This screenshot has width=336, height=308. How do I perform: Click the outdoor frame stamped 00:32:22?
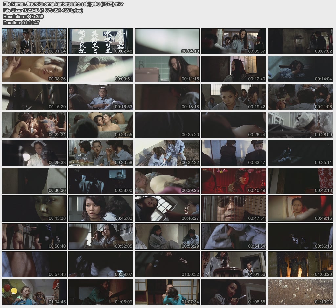click(167, 153)
